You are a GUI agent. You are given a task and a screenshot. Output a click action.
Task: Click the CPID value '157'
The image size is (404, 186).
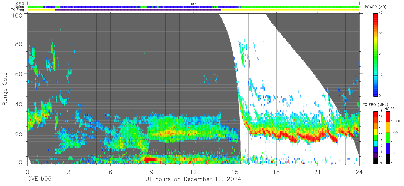tap(193, 3)
